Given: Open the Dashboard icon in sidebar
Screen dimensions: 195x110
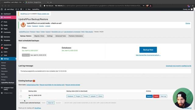Looking at the screenshot, I should pyautogui.click(x=2, y=14).
